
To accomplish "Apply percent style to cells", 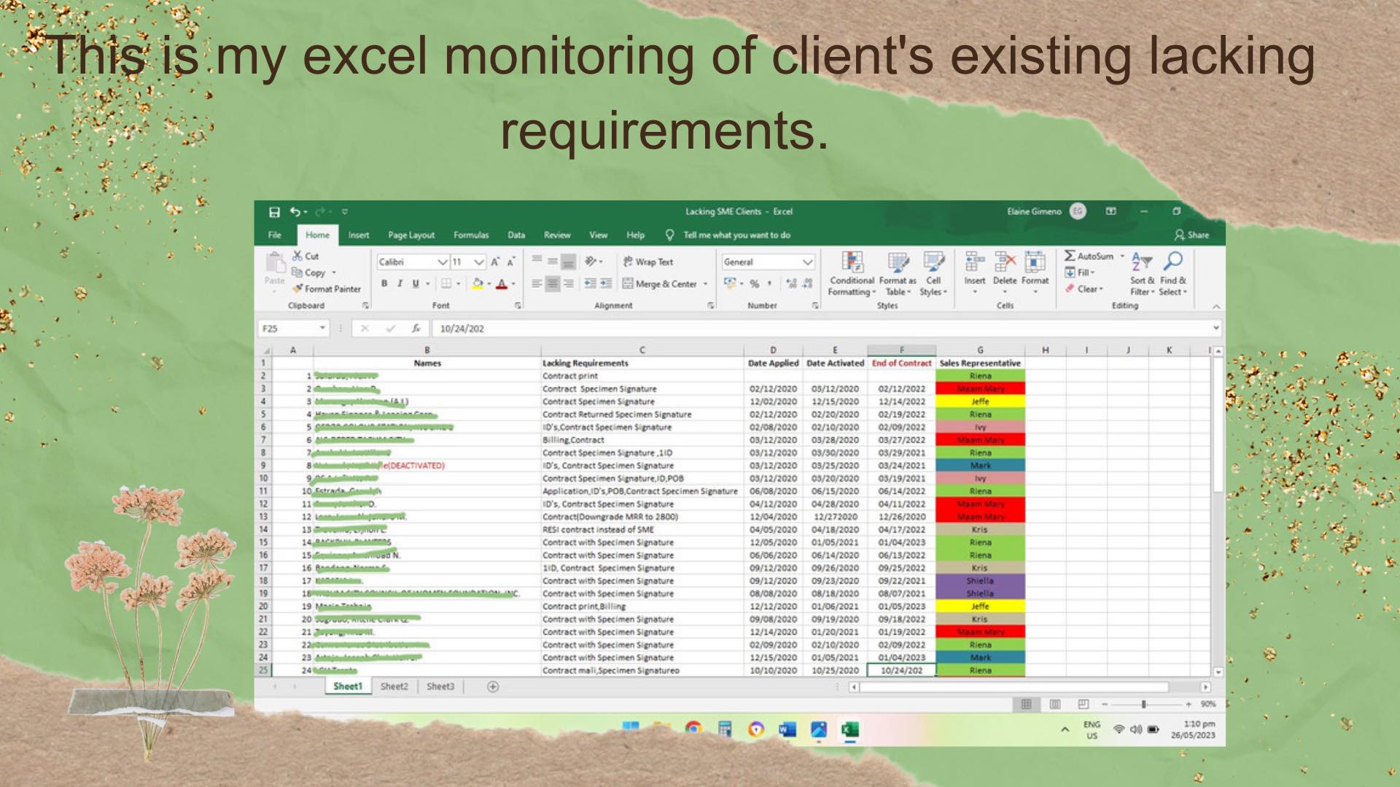I will [x=754, y=283].
